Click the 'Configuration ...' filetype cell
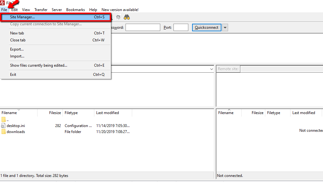 tap(78, 126)
